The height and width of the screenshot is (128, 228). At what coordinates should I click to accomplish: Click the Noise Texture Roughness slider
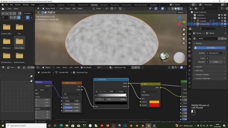pyautogui.click(x=72, y=107)
